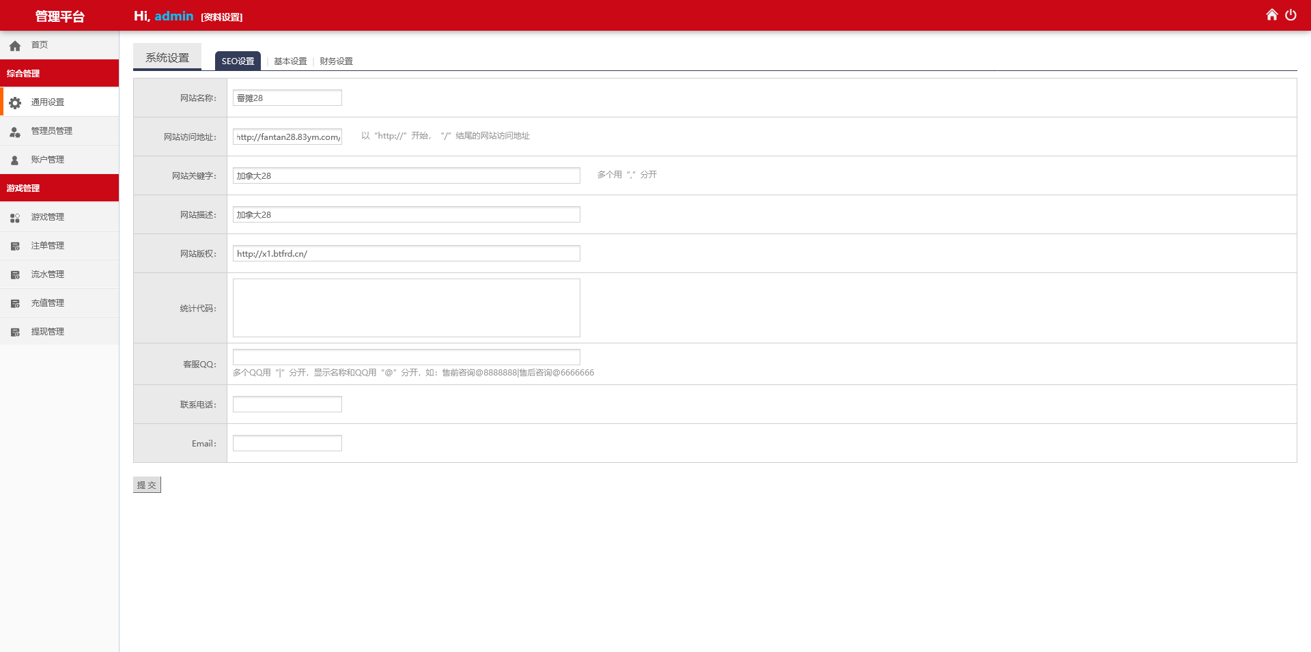Click the URL format hint beside 网站访问地址
The width and height of the screenshot is (1311, 652).
[x=445, y=136]
